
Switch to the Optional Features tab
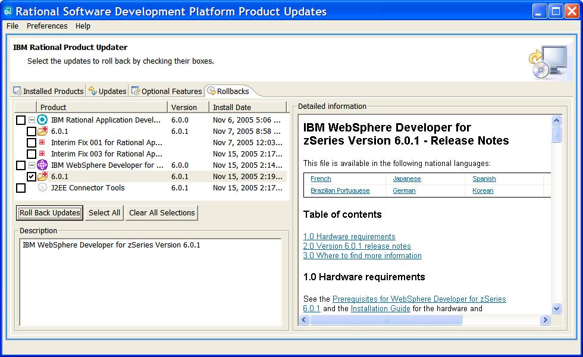click(167, 91)
